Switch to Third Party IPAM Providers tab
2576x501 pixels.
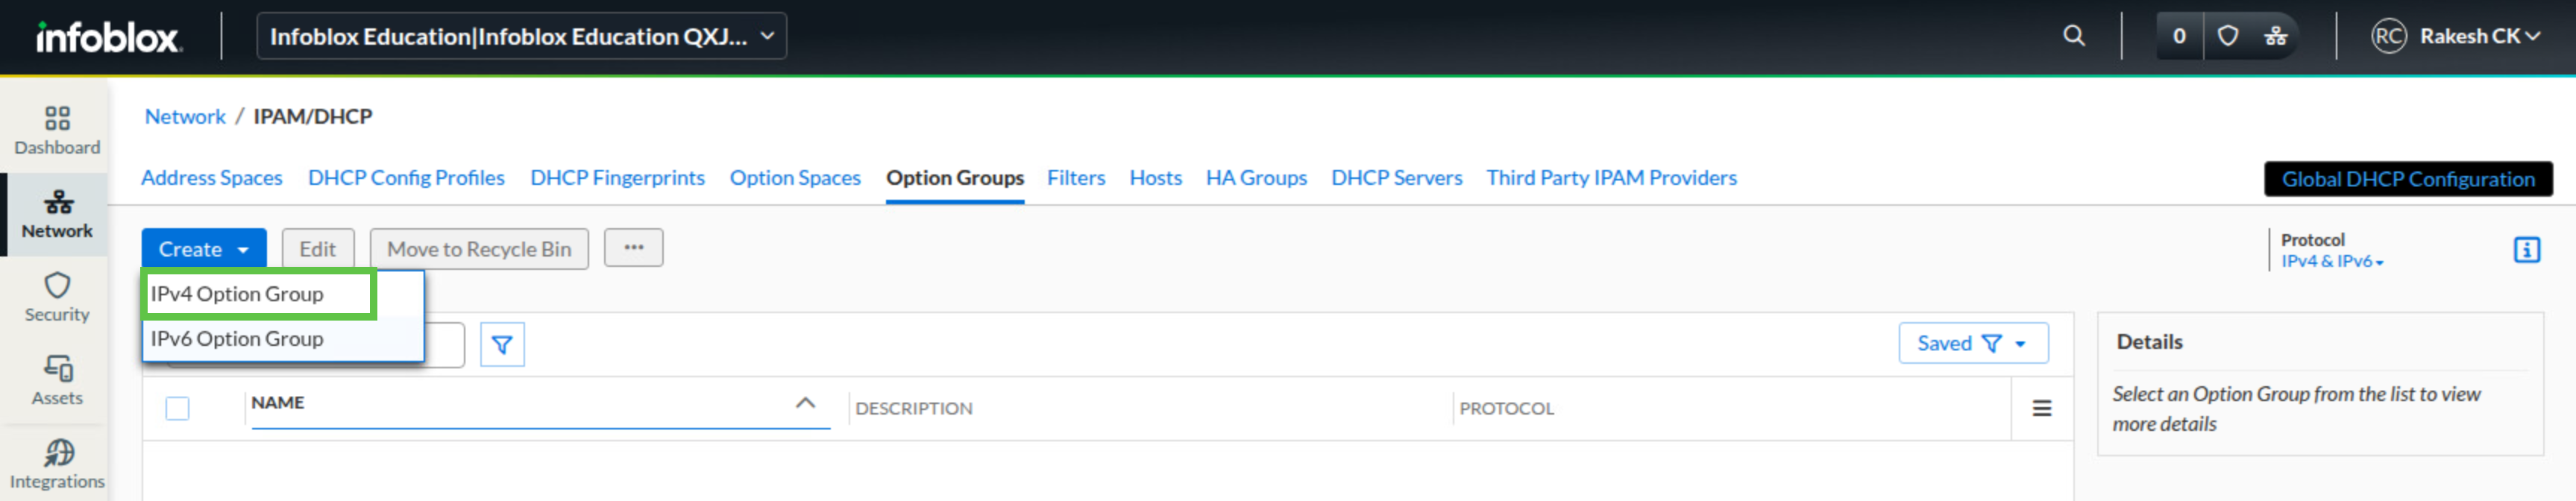coord(1611,178)
